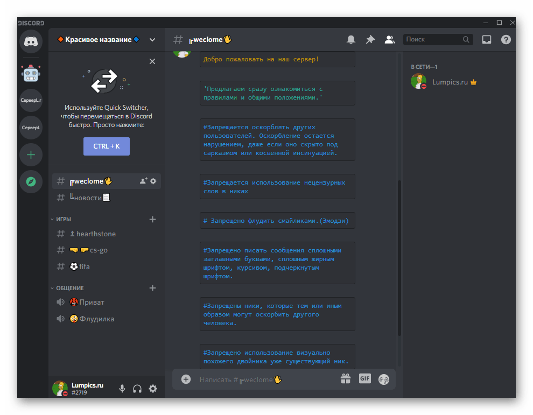Image resolution: width=533 pixels, height=415 pixels.
Task: Toggle microphone mute in user panel
Action: tap(122, 389)
